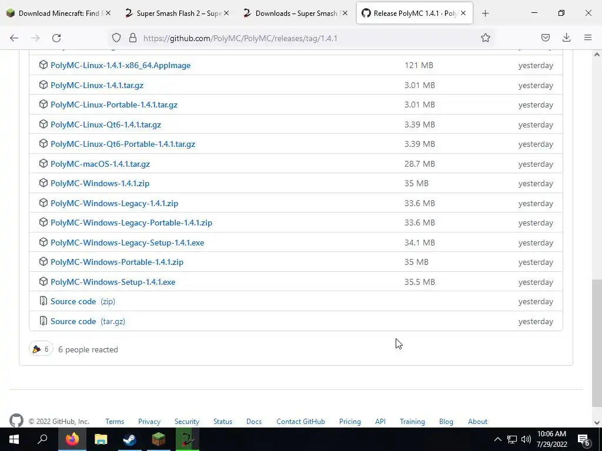Screen dimensions: 602x451
Task: Open the Security footer link
Action: click(x=187, y=422)
